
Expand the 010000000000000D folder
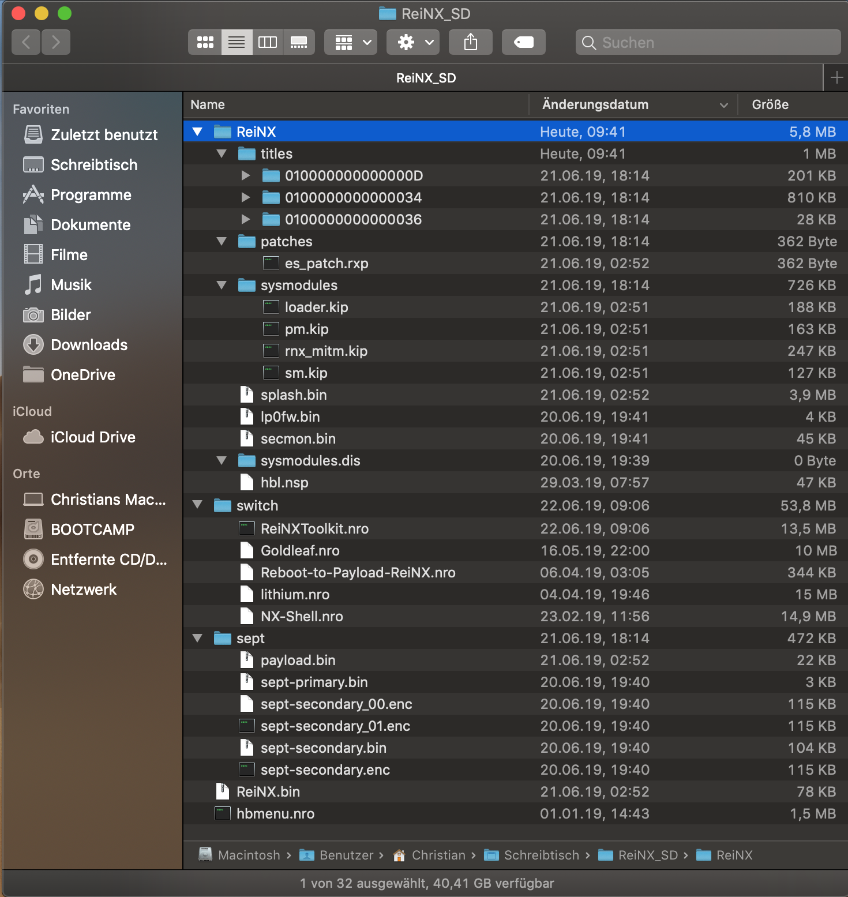click(x=246, y=175)
